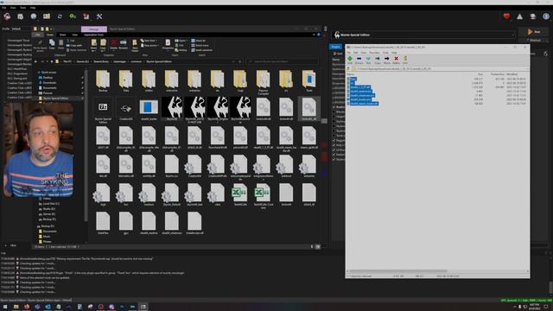Click the red X Delete icon in 7-Zip
Image resolution: width=553 pixels, height=311 pixels.
(396, 60)
